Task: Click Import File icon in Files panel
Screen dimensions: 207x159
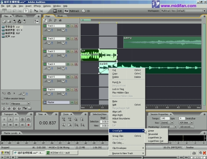Action: (4, 21)
